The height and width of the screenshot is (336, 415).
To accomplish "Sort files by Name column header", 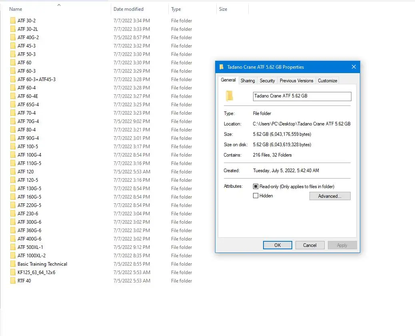I will tap(16, 9).
